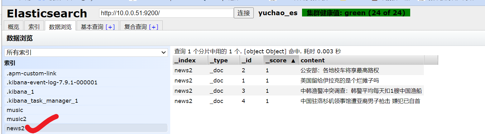The height and width of the screenshot is (134, 485).
Task: Click the 连接 connect button
Action: (243, 13)
